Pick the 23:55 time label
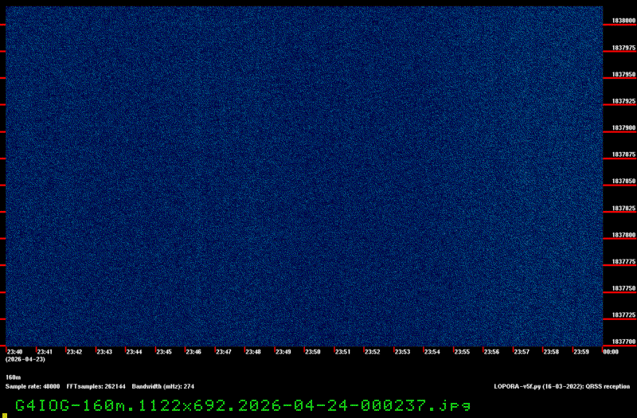 click(x=462, y=351)
